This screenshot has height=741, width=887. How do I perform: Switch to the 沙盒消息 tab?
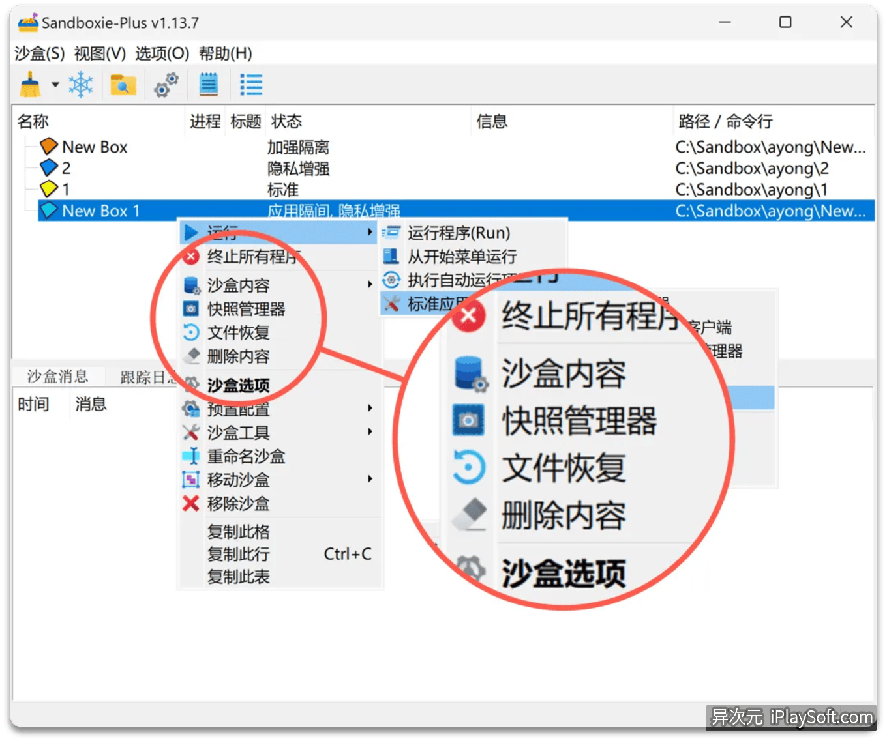[x=57, y=376]
